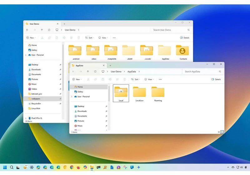Switch to details list view in AppData status bar

click(219, 132)
